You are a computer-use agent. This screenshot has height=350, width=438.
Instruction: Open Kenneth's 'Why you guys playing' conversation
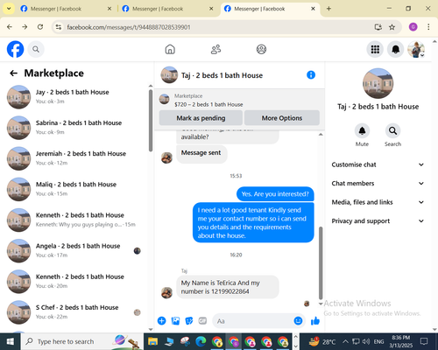click(75, 220)
